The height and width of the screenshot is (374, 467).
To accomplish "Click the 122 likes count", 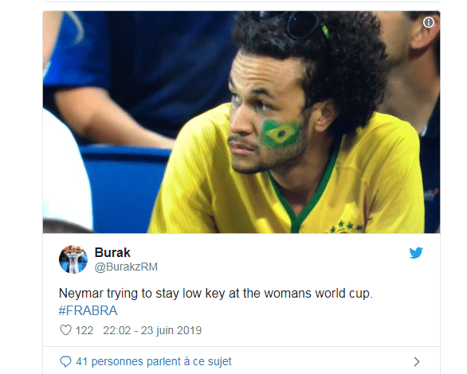I will (x=84, y=330).
